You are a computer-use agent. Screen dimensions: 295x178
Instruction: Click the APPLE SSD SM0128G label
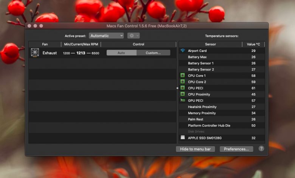[205, 138]
